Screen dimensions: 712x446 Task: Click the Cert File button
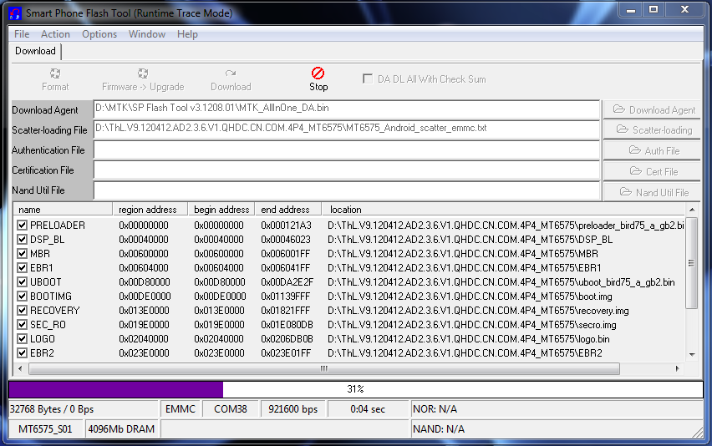[x=652, y=171]
